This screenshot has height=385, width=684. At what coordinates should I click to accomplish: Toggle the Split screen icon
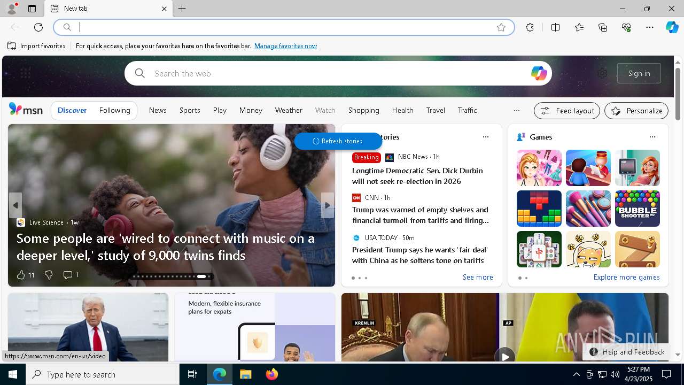point(555,27)
